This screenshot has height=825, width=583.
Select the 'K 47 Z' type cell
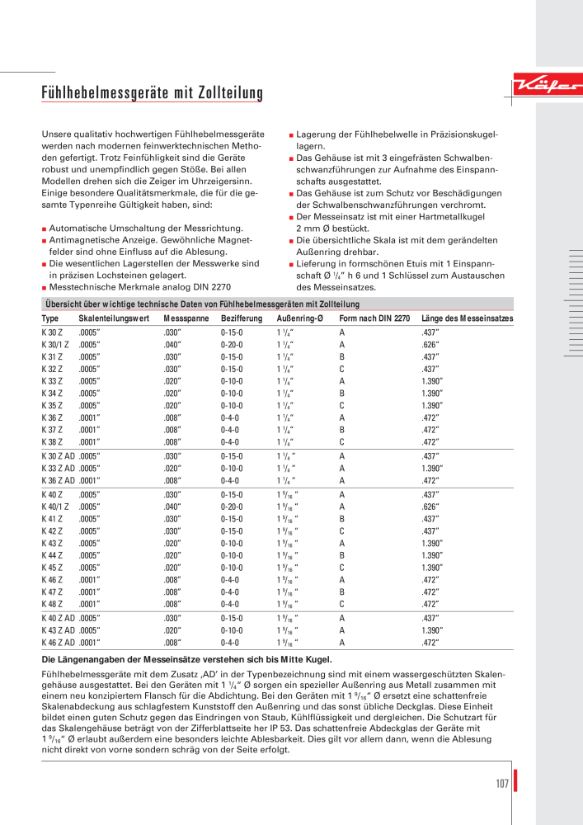coord(52,592)
